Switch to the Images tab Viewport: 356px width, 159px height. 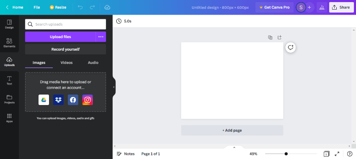[39, 63]
